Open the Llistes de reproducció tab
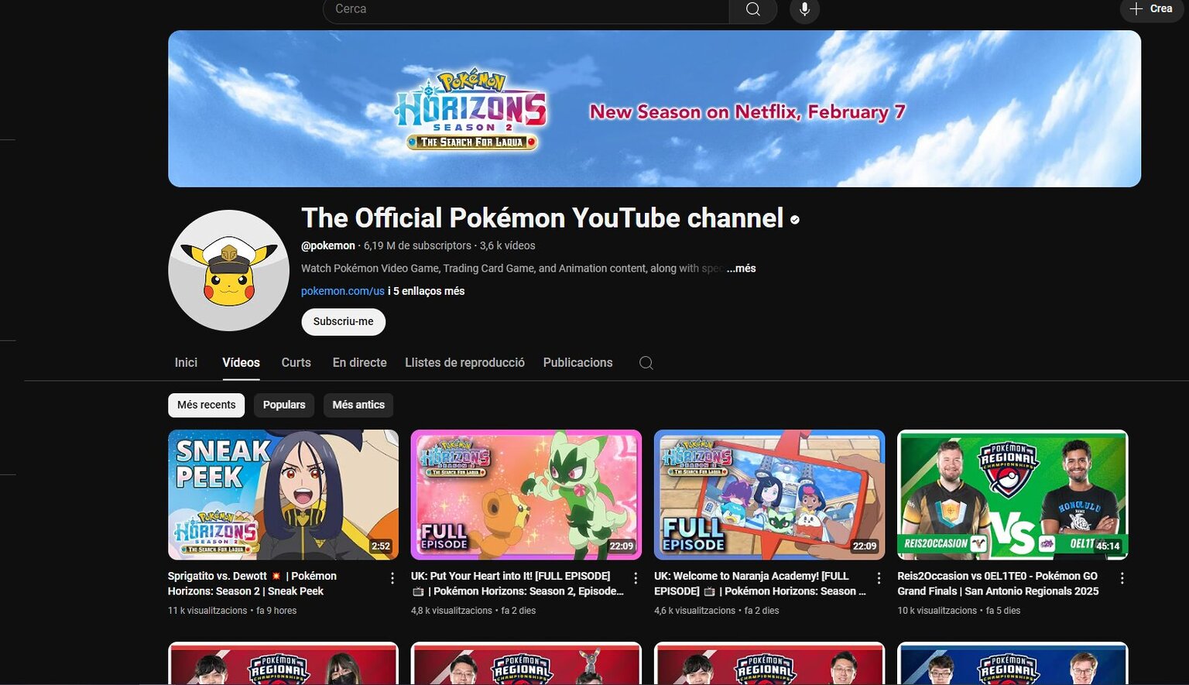The width and height of the screenshot is (1189, 685). click(x=464, y=362)
